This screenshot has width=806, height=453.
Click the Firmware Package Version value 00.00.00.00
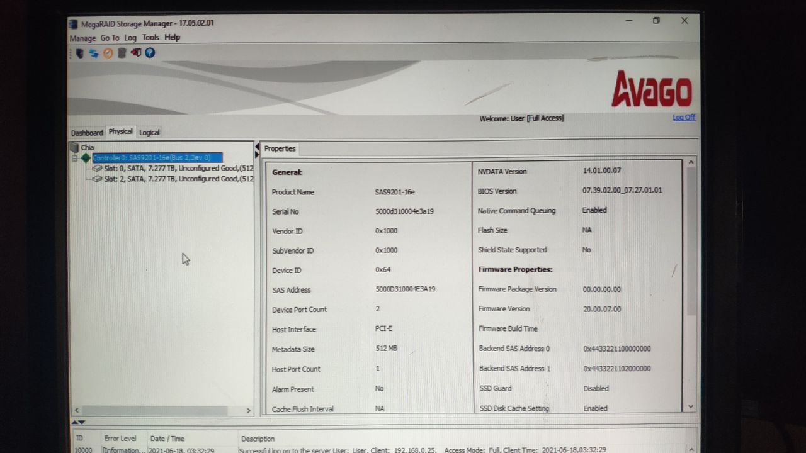[x=602, y=289]
